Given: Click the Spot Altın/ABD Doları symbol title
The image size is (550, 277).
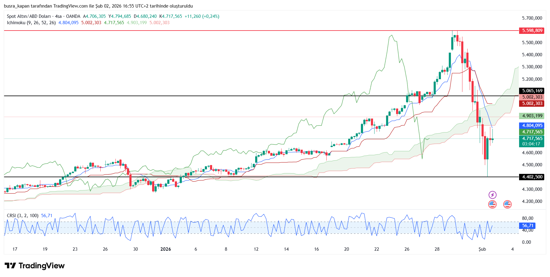Looking at the screenshot, I should point(29,16).
